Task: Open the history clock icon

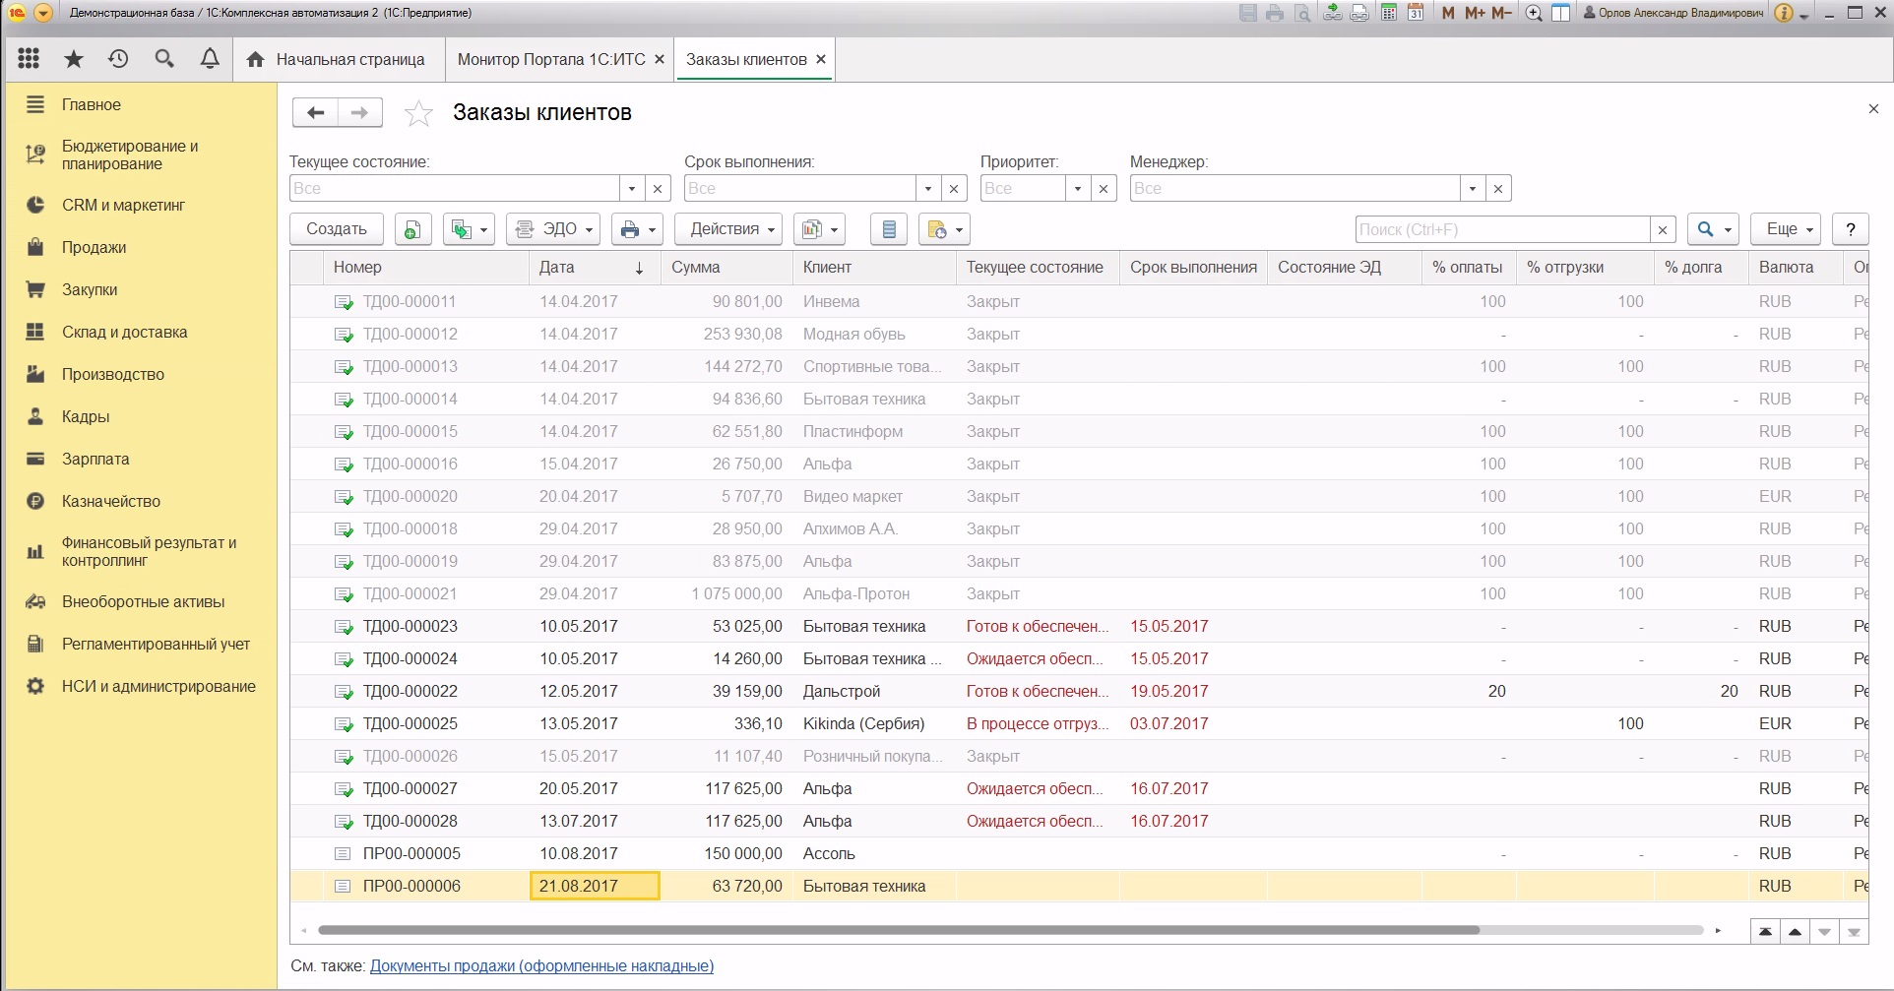Action: (118, 59)
